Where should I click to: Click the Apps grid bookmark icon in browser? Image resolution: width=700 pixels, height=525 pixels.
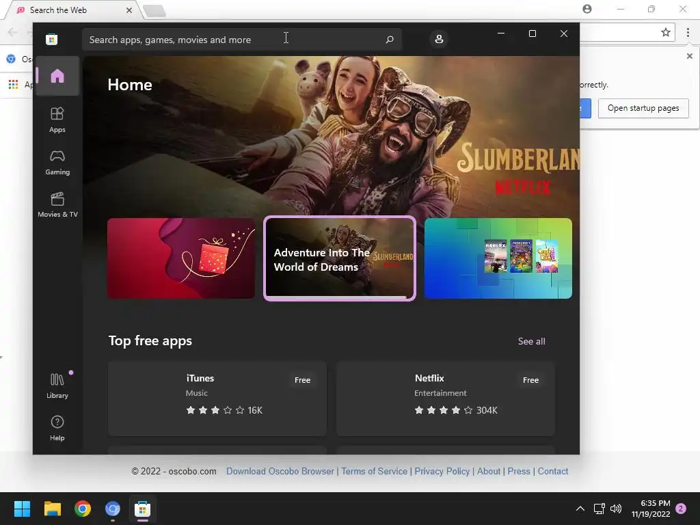pyautogui.click(x=14, y=84)
